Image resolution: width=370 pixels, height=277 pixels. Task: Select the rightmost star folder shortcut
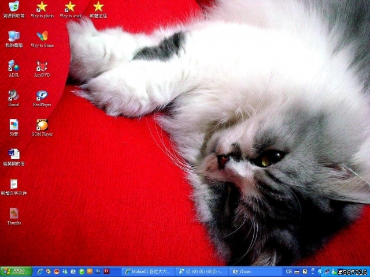[98, 9]
